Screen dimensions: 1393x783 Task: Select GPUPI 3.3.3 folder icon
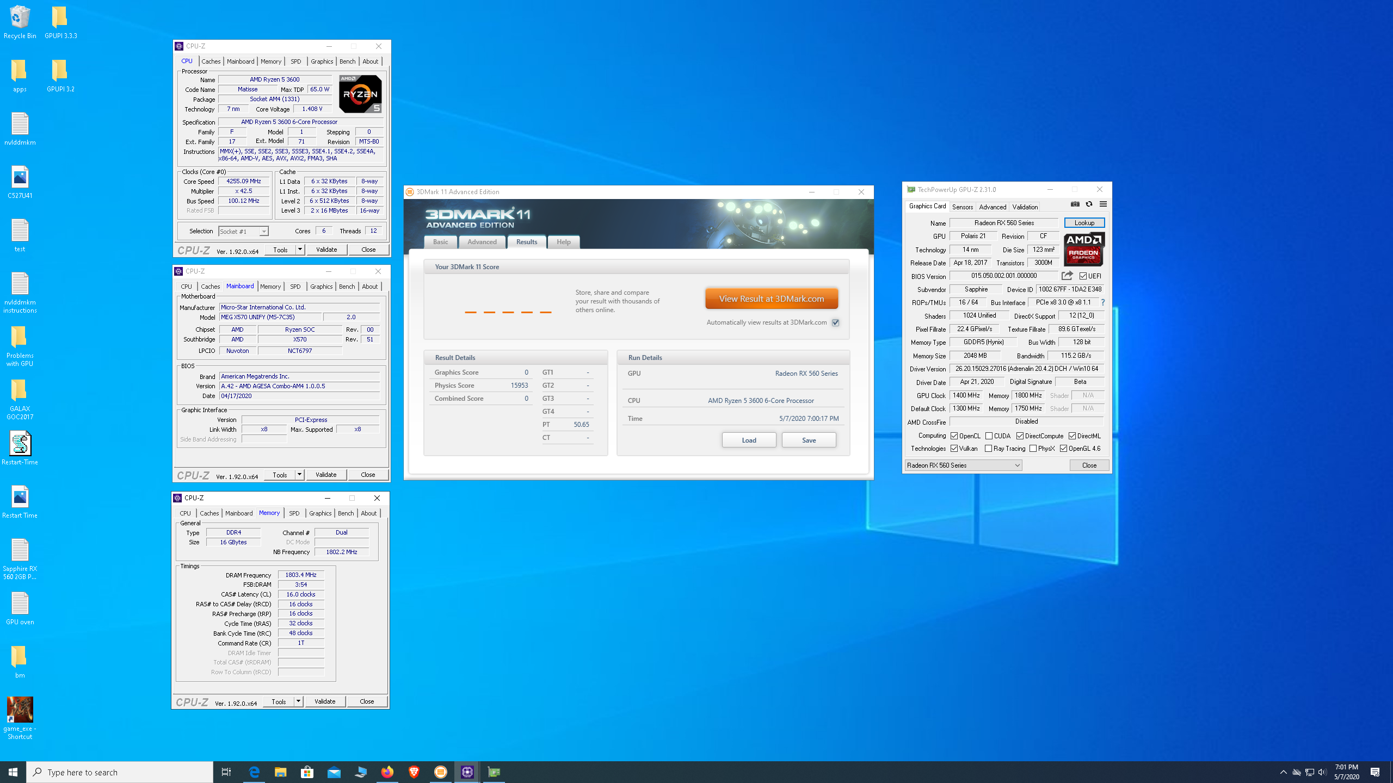[60, 22]
